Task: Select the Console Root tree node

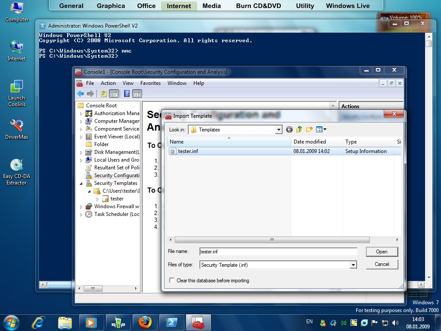Action: pyautogui.click(x=97, y=105)
